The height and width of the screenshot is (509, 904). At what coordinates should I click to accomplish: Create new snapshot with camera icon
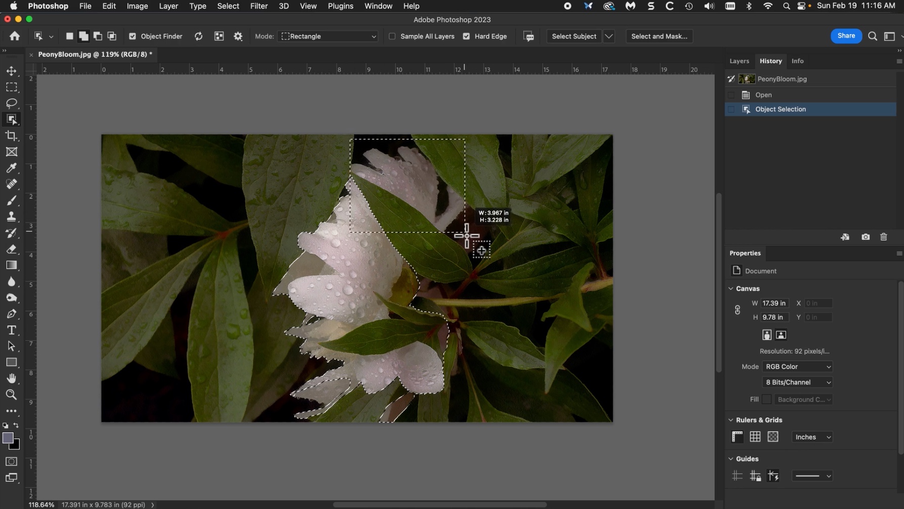pyautogui.click(x=866, y=237)
